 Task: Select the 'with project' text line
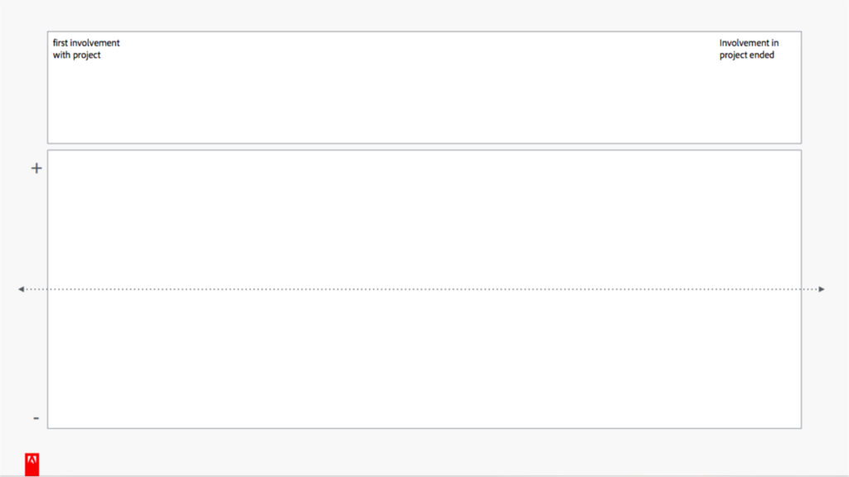point(77,55)
